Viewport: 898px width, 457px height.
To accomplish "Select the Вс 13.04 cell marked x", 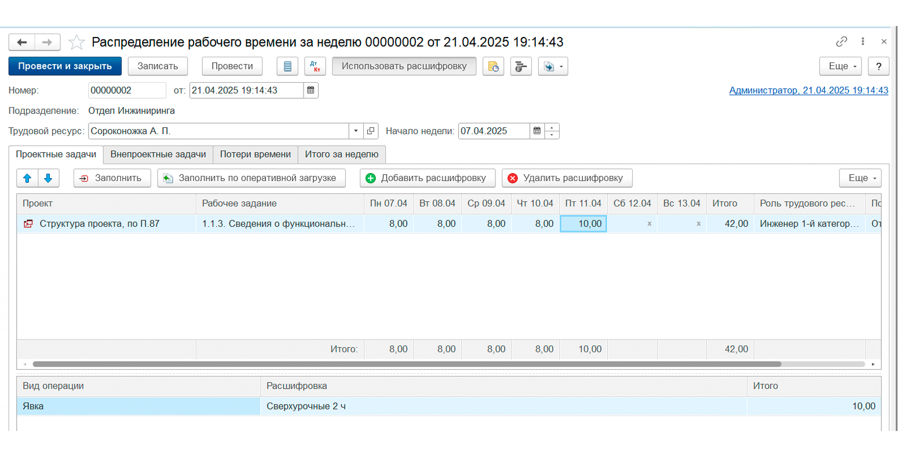I will 682,224.
